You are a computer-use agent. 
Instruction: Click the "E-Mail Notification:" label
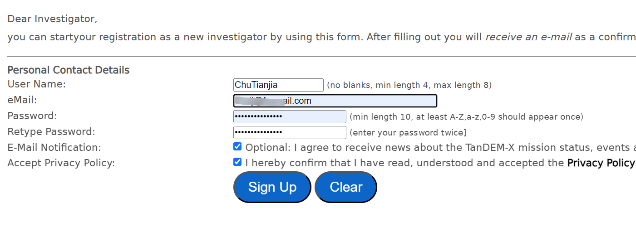(x=54, y=148)
